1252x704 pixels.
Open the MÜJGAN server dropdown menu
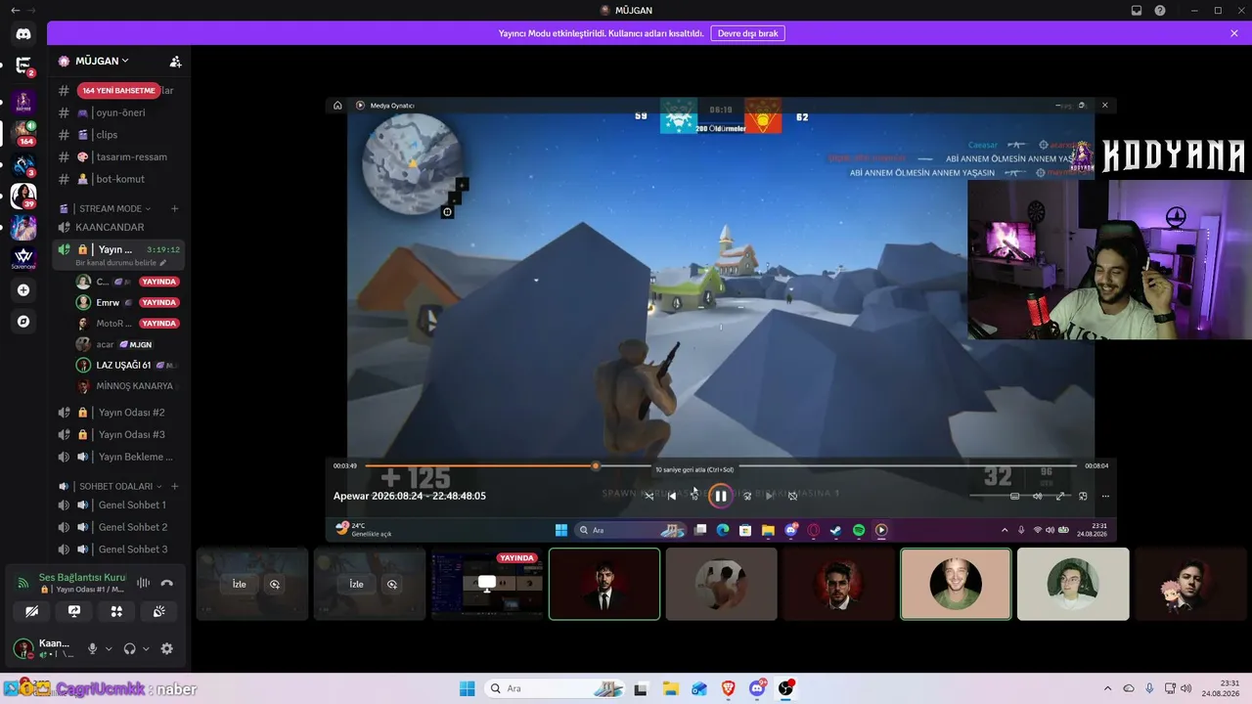point(102,61)
